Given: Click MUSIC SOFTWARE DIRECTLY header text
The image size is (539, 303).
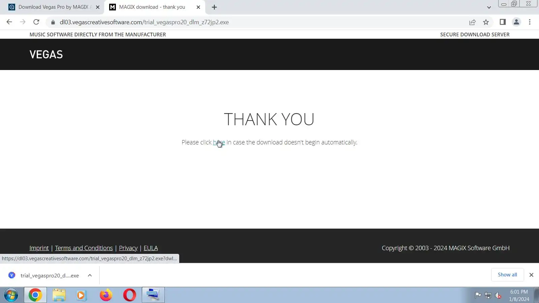Looking at the screenshot, I should (98, 34).
